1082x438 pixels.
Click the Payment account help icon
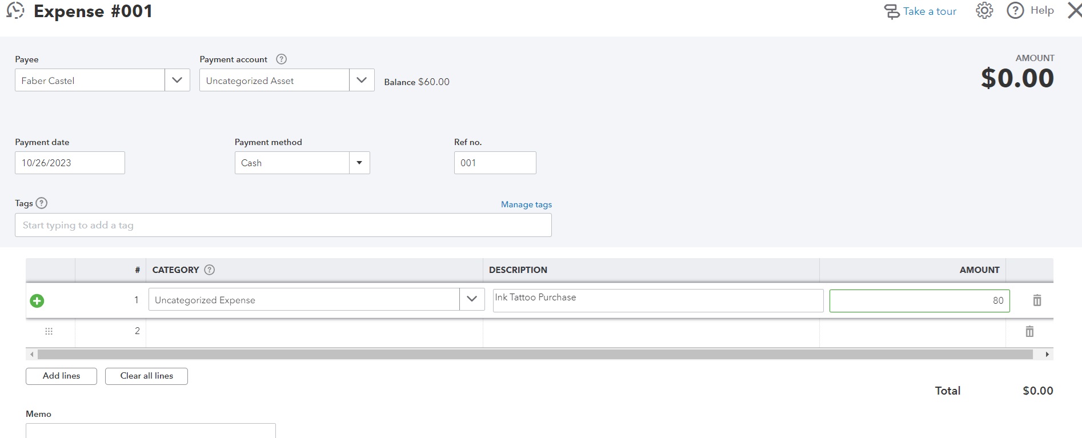pos(281,59)
